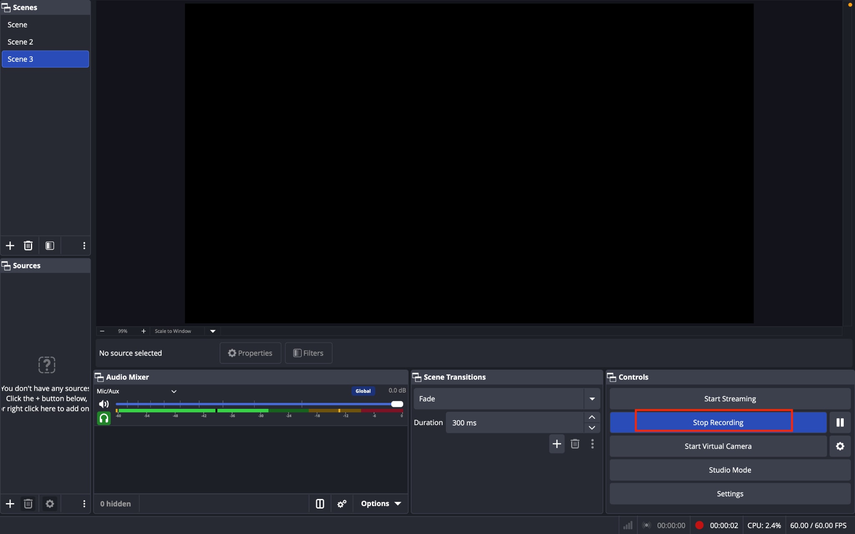Click the Mic/Aux volume slider handle
The height and width of the screenshot is (534, 855).
pos(397,404)
